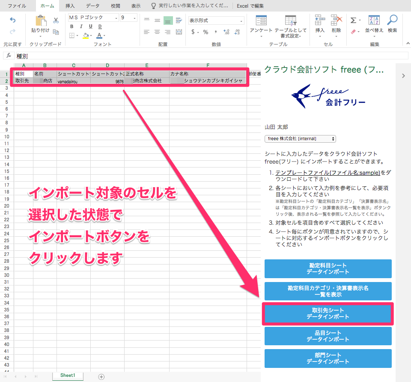Open テーブルとして書式設定 format as table
411x382 pixels.
tap(291, 26)
